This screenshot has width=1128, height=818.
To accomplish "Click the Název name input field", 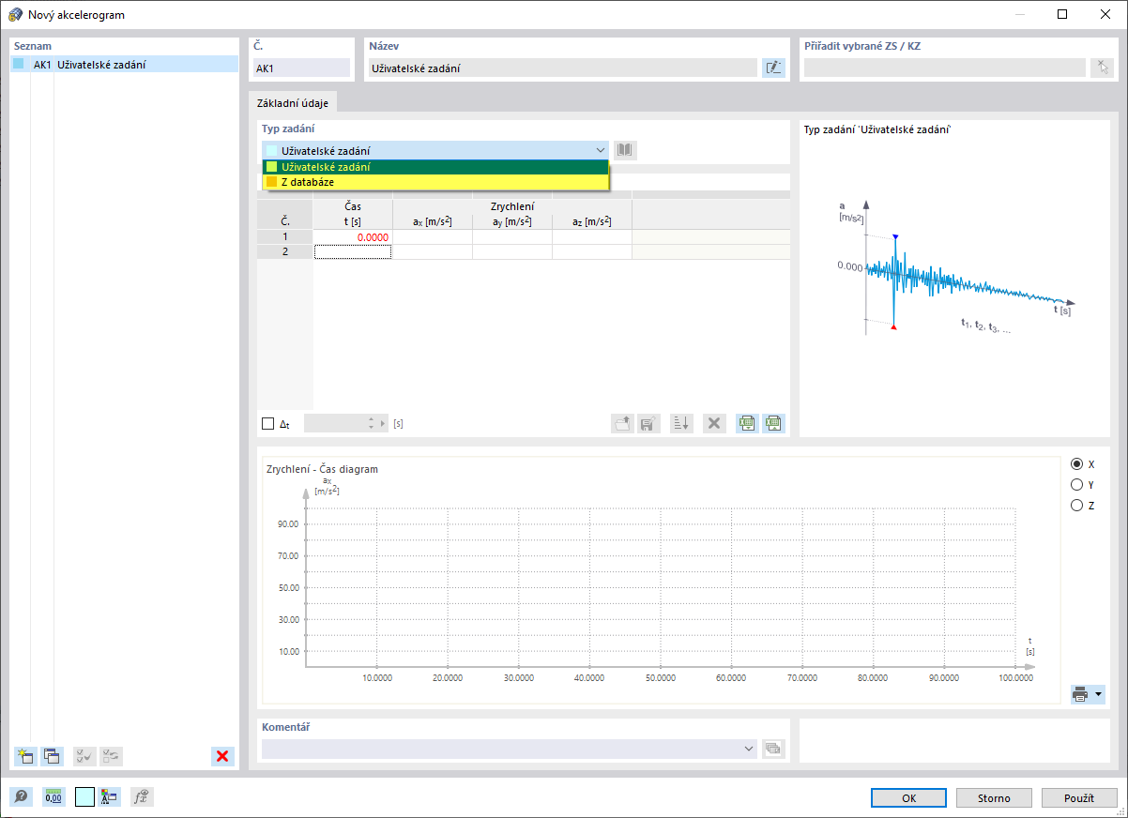I will click(x=562, y=68).
